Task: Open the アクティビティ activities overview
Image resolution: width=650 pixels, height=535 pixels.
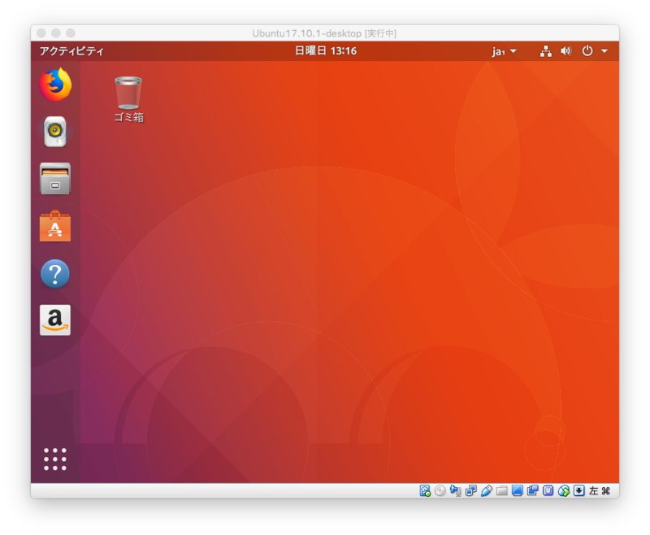Action: pos(71,51)
